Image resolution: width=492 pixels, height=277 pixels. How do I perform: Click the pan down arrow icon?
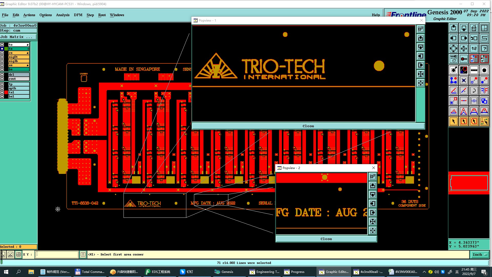[464, 28]
